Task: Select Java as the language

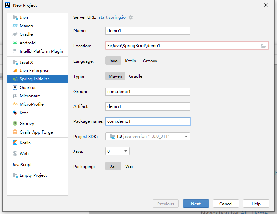Action: tap(113, 61)
